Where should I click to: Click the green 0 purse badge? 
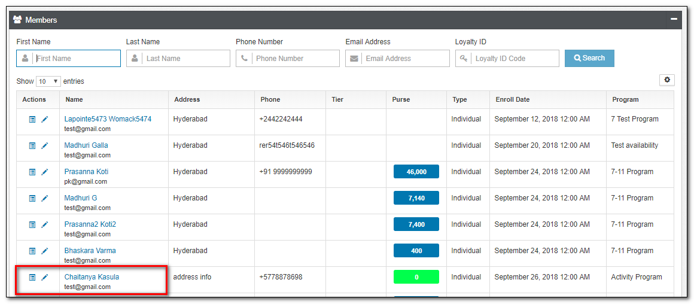pos(416,277)
